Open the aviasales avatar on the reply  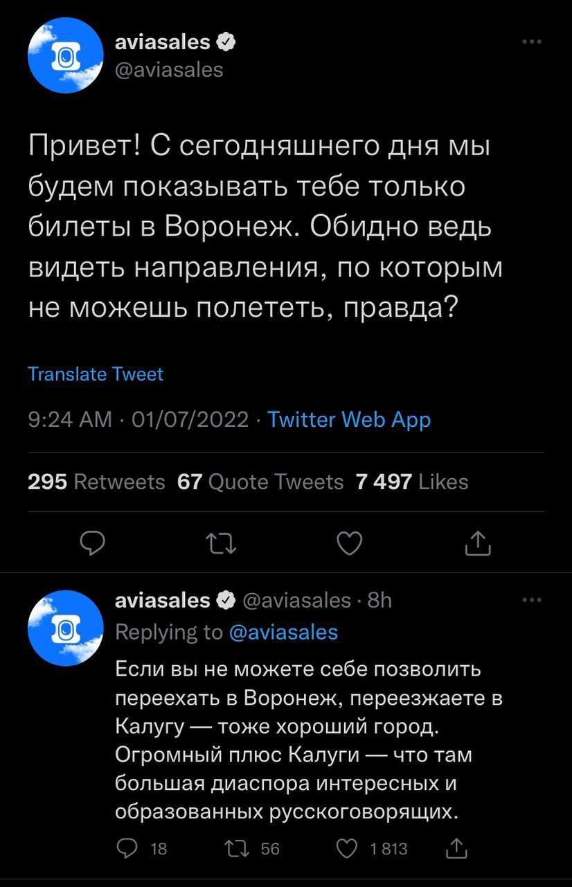click(x=65, y=628)
